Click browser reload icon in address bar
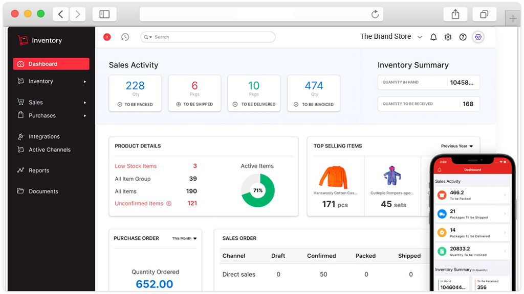This screenshot has width=524, height=294. pos(375,14)
